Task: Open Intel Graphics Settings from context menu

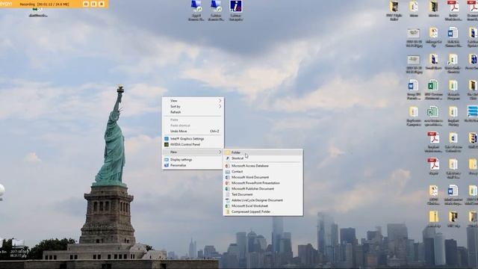Action: tap(193, 139)
